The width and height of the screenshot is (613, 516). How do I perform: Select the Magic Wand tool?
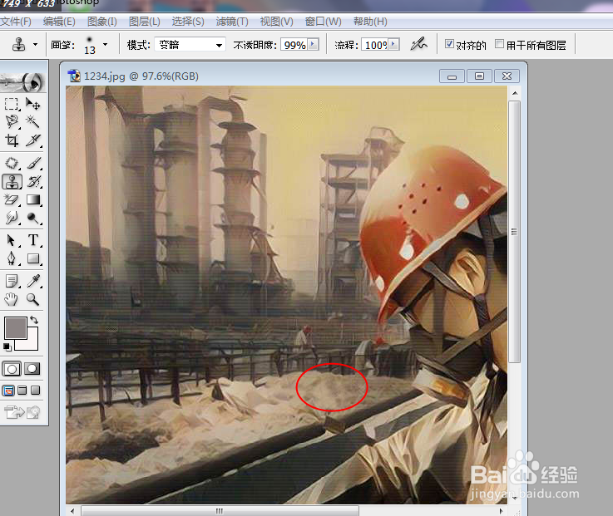tap(33, 122)
